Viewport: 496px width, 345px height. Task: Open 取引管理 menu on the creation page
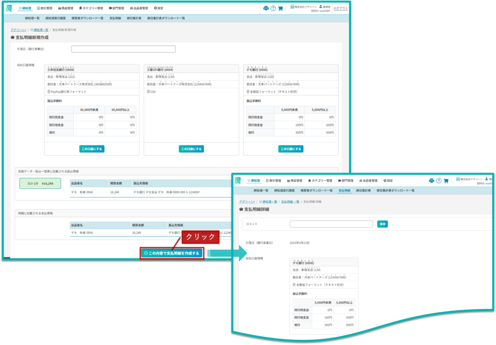[x=45, y=8]
